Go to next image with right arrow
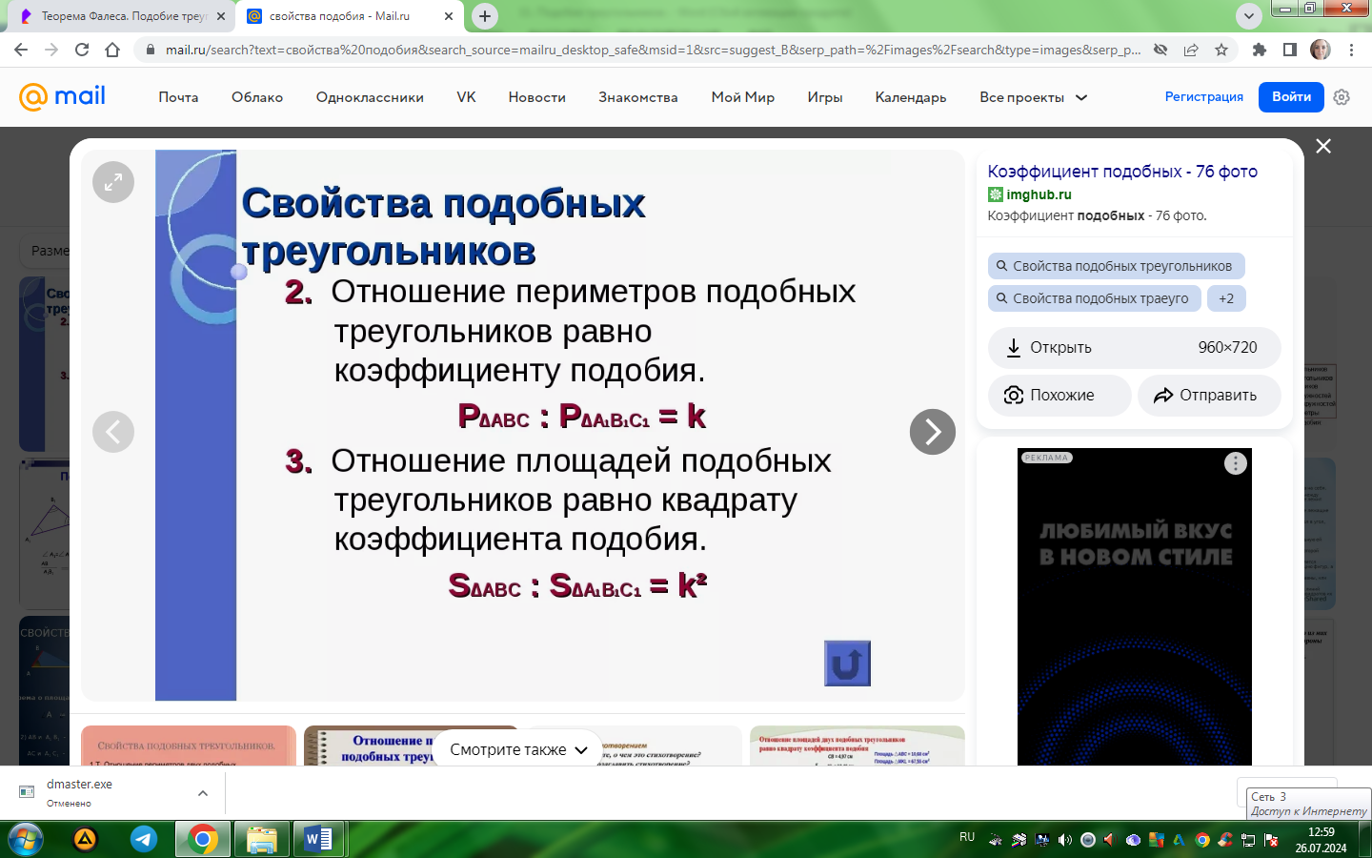 933,432
